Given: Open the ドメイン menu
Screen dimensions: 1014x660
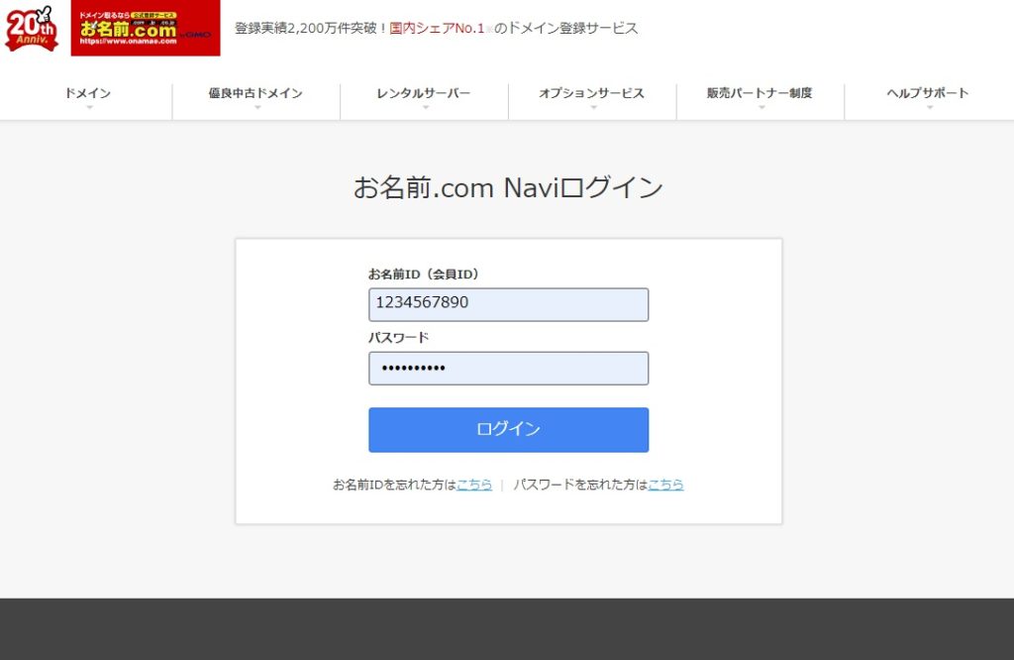Looking at the screenshot, I should tap(87, 93).
